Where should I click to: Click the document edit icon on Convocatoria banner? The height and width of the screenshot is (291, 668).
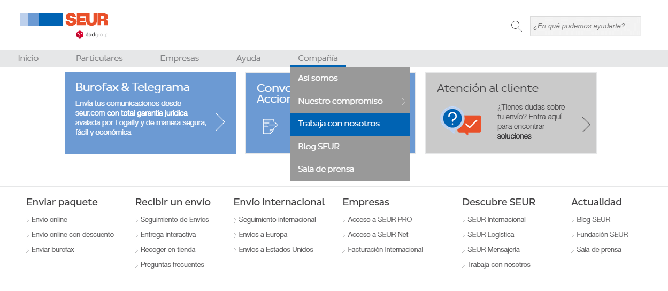pos(270,126)
